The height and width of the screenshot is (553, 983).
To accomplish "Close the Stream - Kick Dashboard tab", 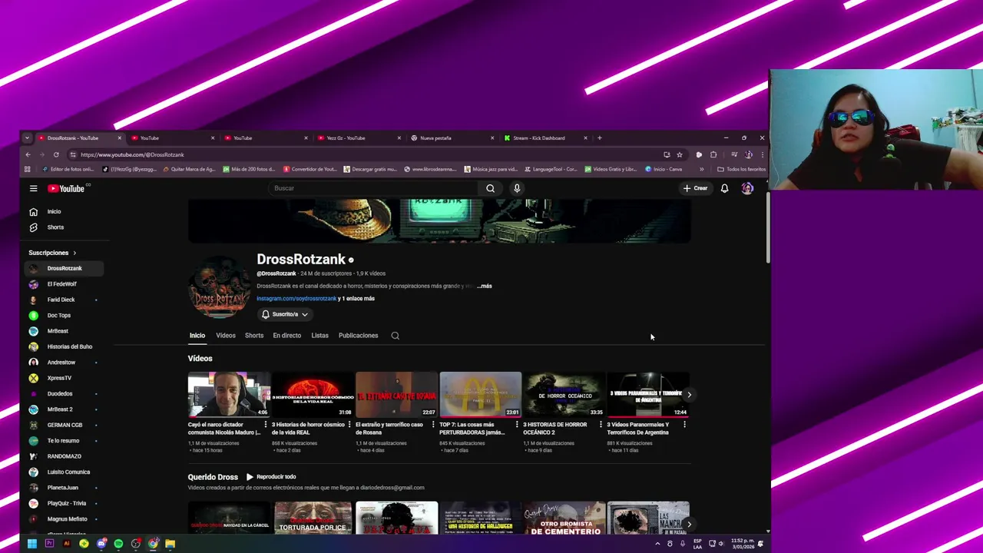I will 585,138.
